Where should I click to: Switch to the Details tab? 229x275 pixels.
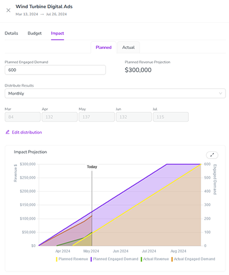tap(12, 33)
